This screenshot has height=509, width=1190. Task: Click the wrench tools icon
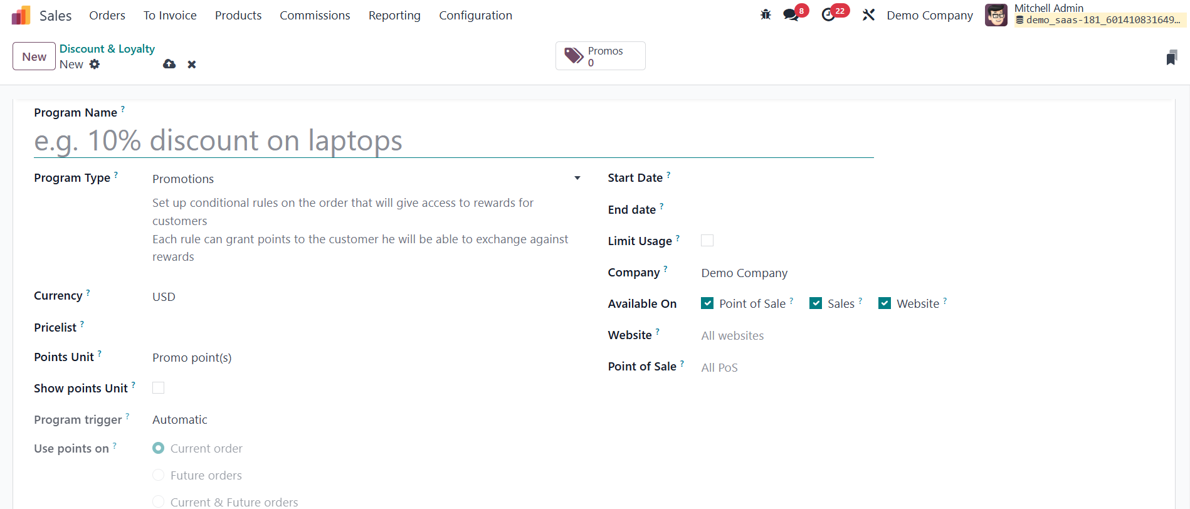click(868, 15)
